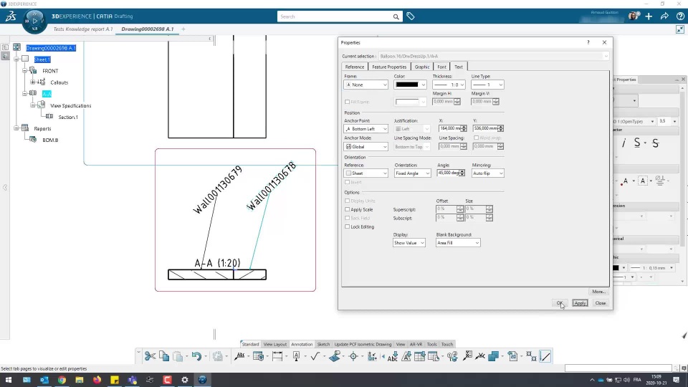Open help question mark in top bar
Image resolution: width=688 pixels, height=387 pixels.
click(680, 16)
